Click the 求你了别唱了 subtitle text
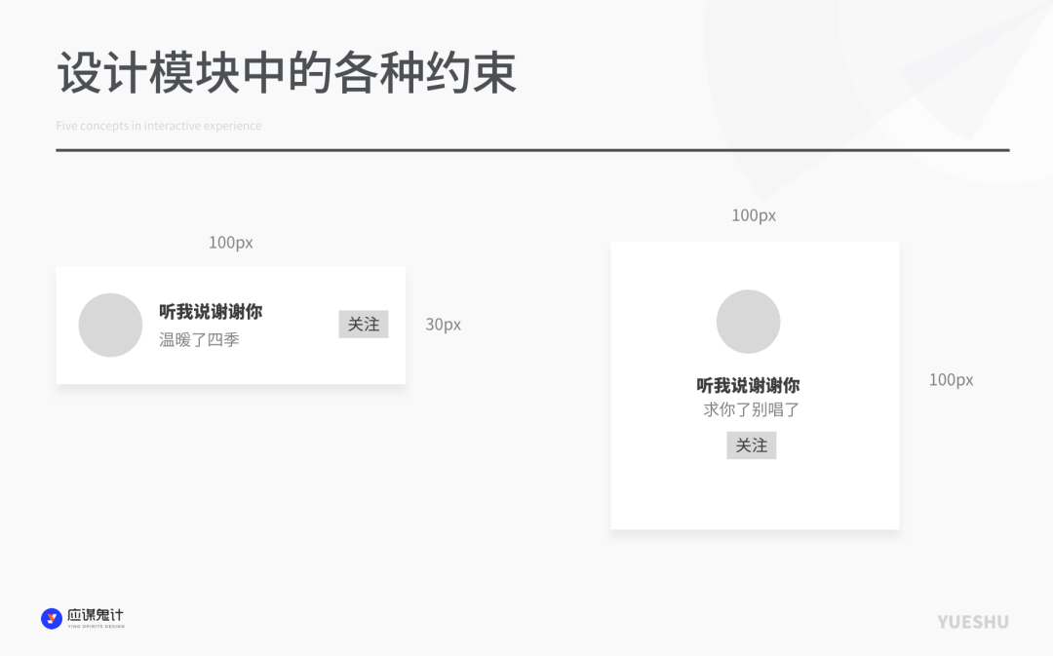This screenshot has height=656, width=1053. [751, 410]
